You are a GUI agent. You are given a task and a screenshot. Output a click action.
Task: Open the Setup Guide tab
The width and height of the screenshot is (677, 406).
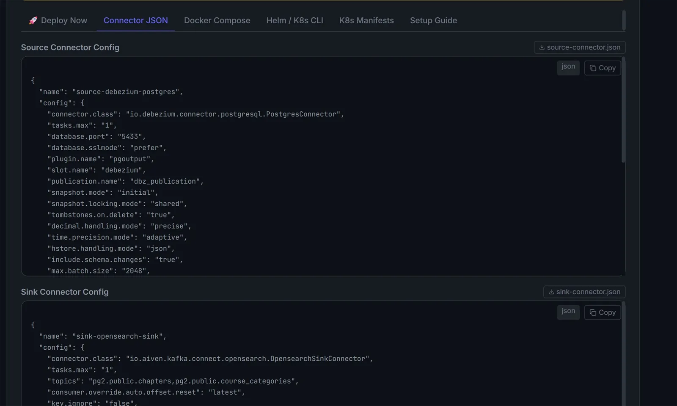click(433, 20)
